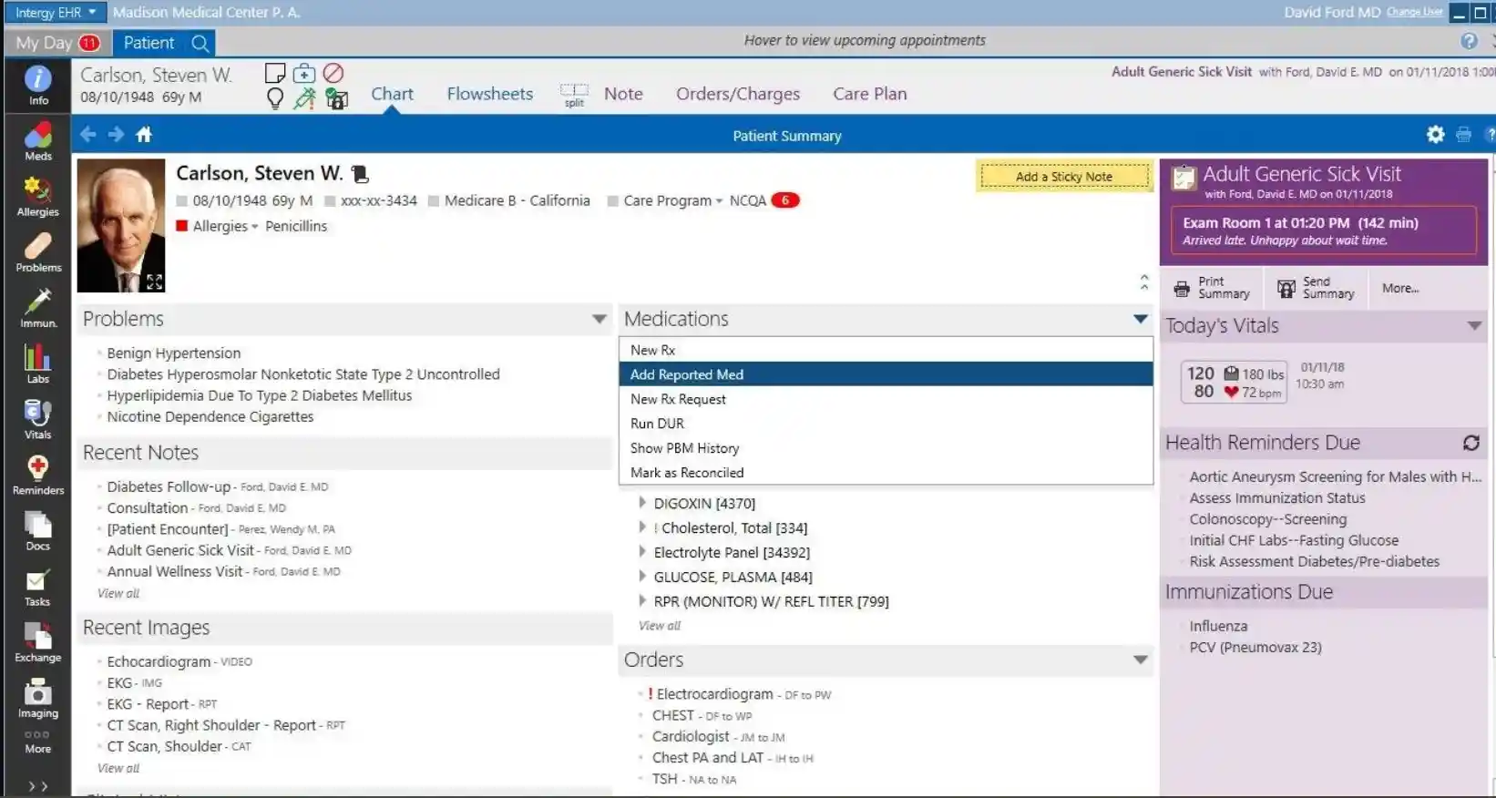Expand the DIGOXIN [4370] row
The width and height of the screenshot is (1496, 798).
(x=642, y=503)
